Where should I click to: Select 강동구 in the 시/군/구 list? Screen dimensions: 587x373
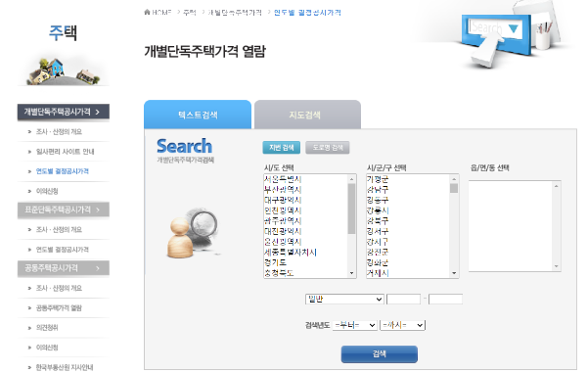tap(408, 200)
